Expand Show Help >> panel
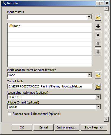 94,127
